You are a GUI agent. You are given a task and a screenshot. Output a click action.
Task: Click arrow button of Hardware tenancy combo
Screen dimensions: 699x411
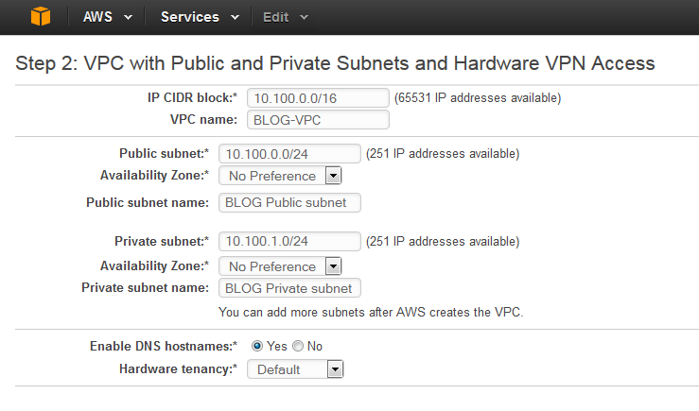pyautogui.click(x=335, y=369)
